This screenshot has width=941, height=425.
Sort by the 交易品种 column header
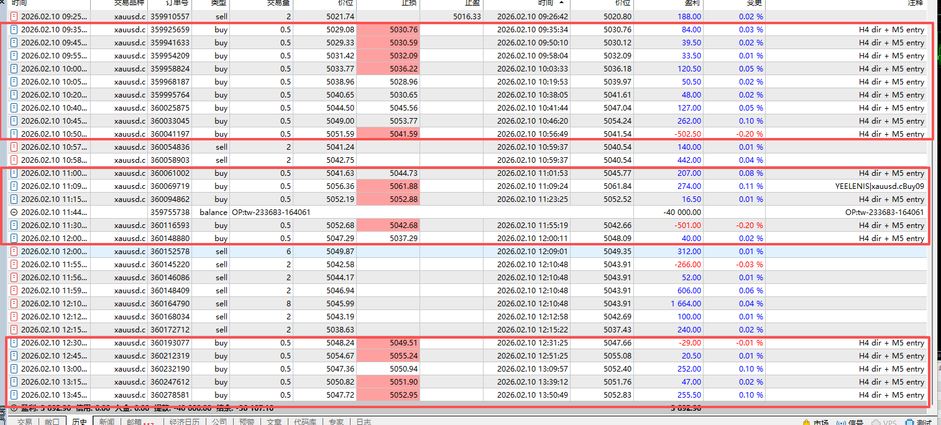(129, 4)
